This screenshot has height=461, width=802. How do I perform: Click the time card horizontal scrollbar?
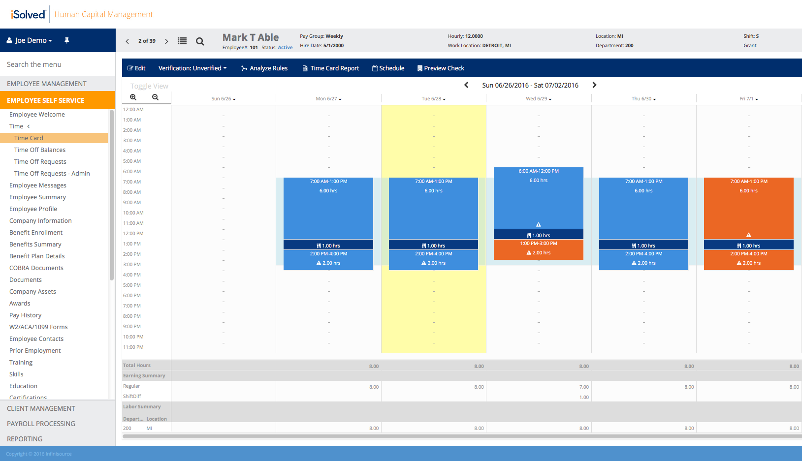point(462,436)
